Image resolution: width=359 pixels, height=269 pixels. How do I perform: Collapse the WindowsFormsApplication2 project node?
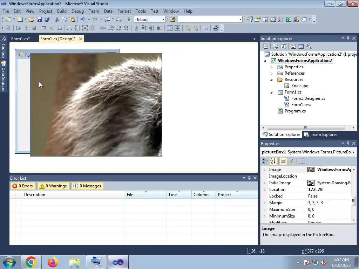[265, 61]
